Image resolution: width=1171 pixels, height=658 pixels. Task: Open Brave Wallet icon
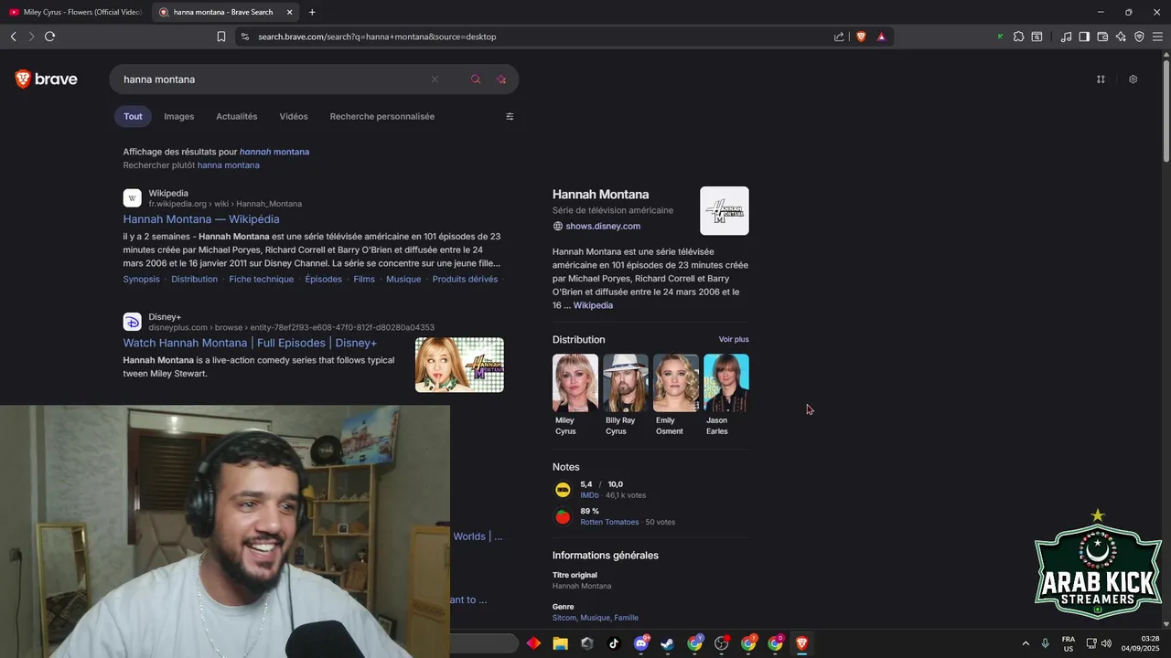coord(1102,37)
